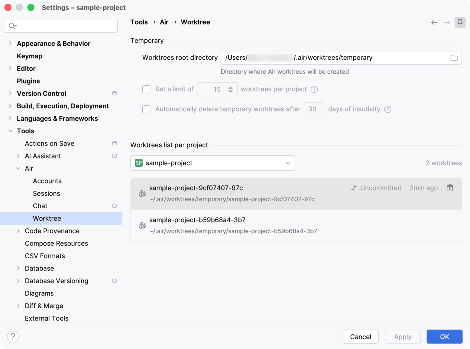Click the forward navigation arrow

click(447, 22)
